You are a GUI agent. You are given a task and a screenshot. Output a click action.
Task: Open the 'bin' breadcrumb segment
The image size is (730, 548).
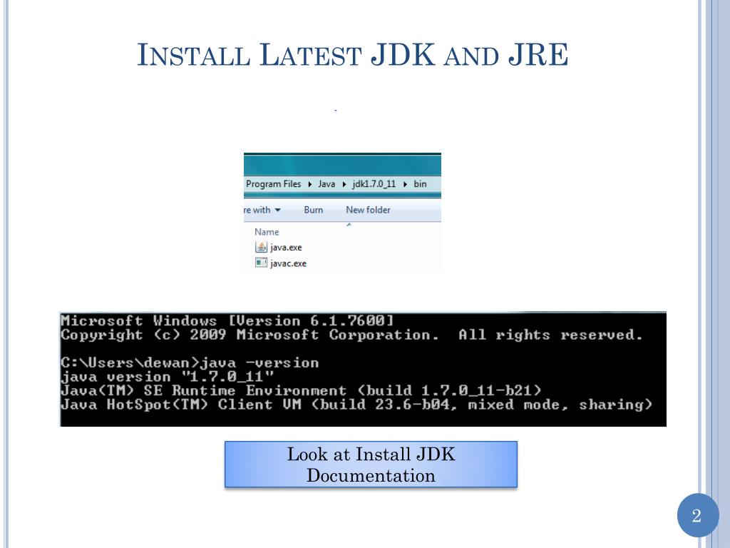420,183
